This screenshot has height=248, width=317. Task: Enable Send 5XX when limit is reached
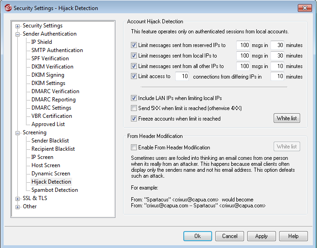[134, 108]
